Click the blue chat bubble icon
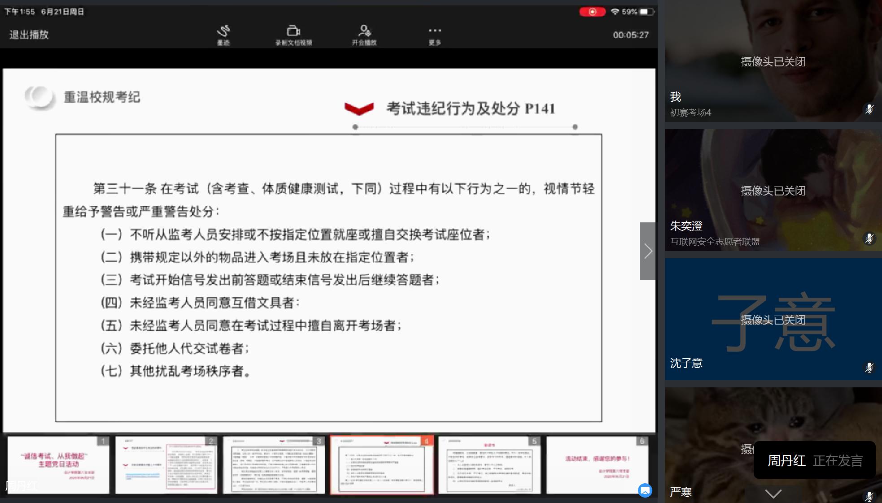882x503 pixels. click(x=645, y=490)
